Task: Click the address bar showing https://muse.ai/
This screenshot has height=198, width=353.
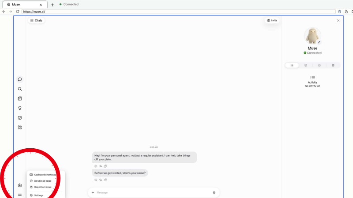Action: 179,12
